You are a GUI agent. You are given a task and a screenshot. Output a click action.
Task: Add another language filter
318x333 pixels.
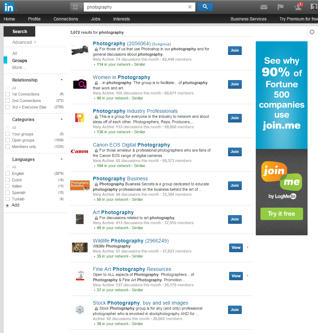tap(13, 205)
